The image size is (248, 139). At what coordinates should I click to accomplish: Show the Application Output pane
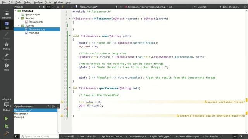coord(111,136)
